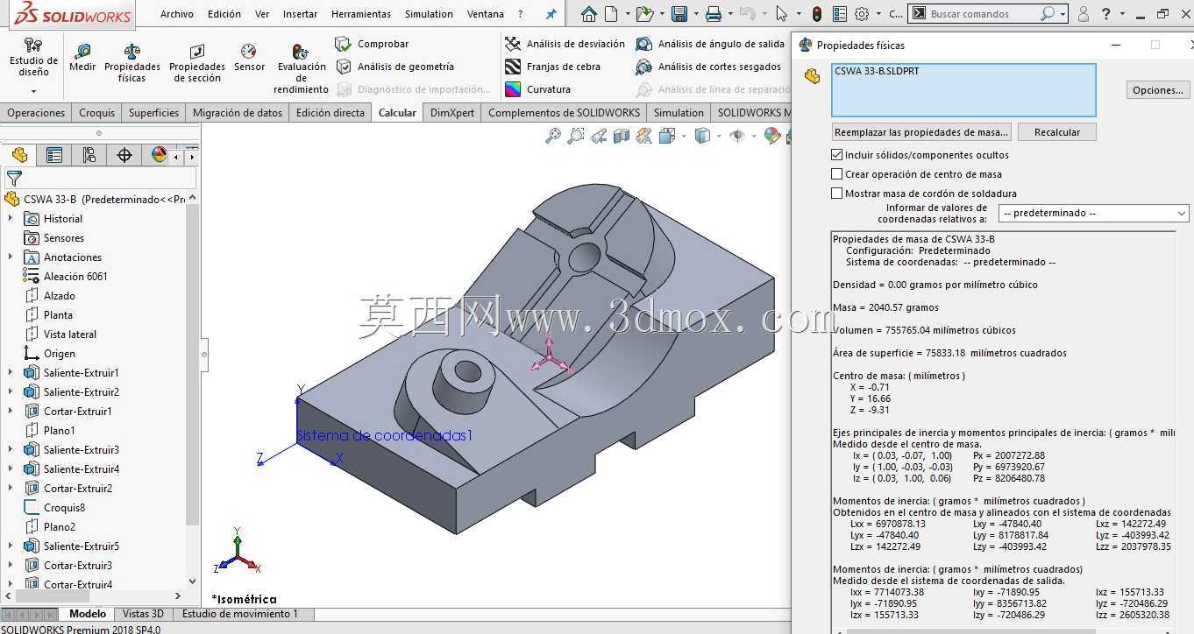Enable Crear operación de centro de masa
The height and width of the screenshot is (634, 1194).
837,174
